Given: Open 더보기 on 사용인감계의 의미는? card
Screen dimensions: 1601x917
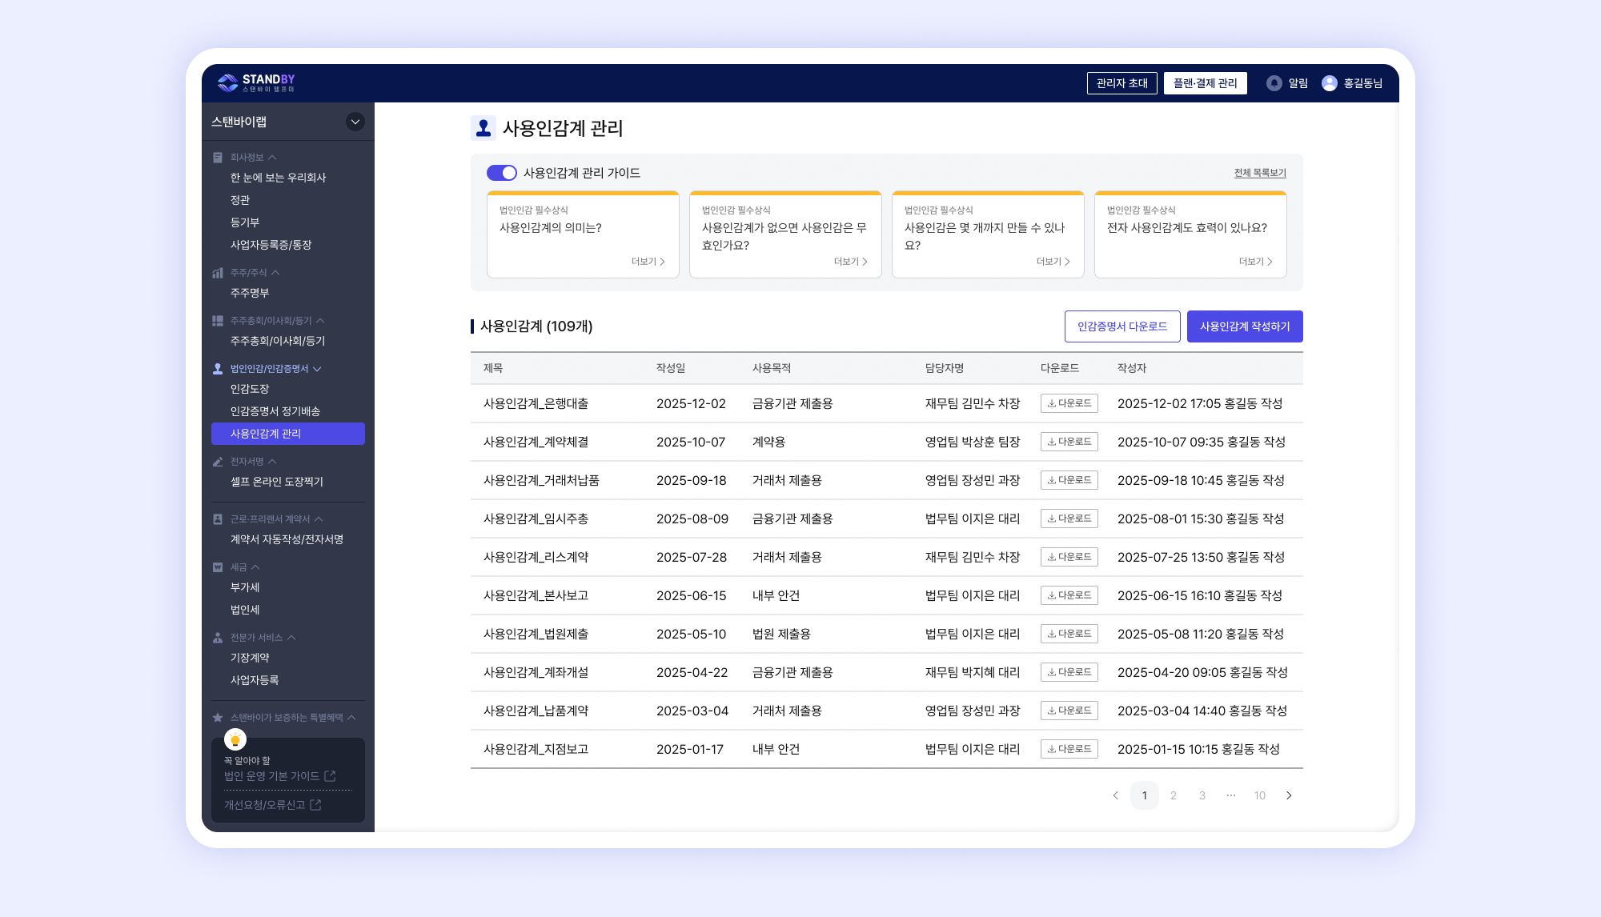Looking at the screenshot, I should pyautogui.click(x=648, y=262).
